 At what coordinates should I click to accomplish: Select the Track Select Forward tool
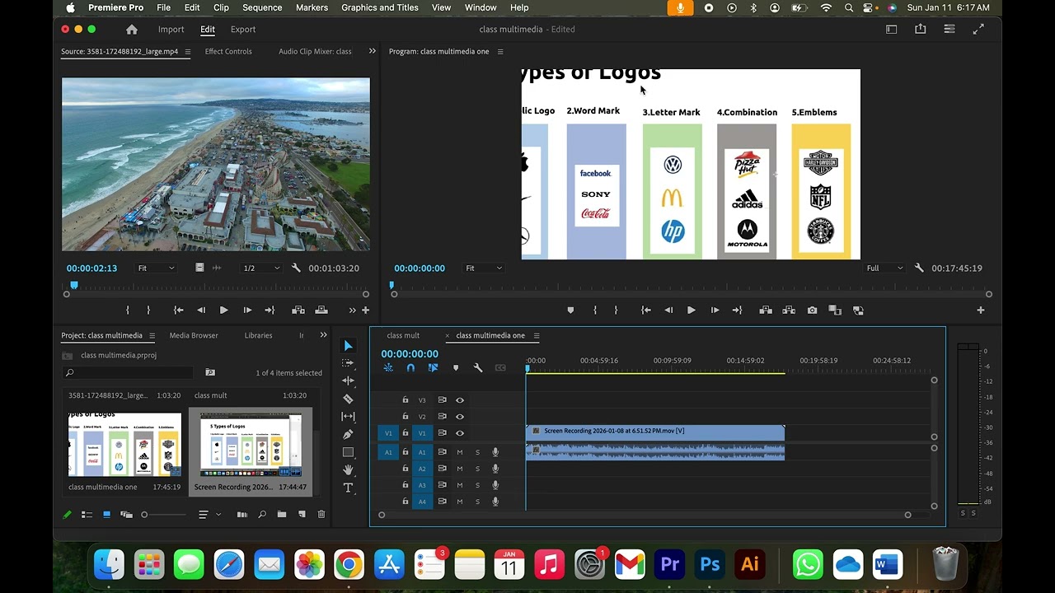tap(348, 363)
